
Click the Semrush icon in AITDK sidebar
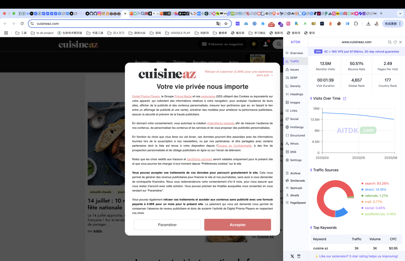pos(287,188)
